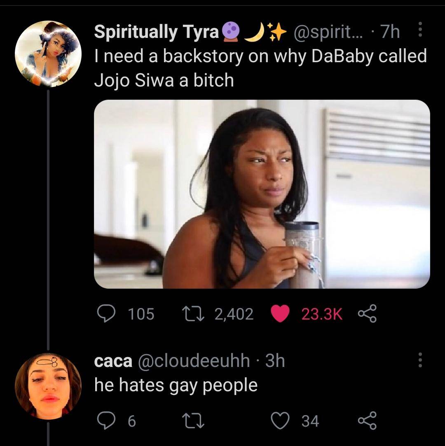
Task: Open reply icon on Spiritually Tyra's tweet
Action: tap(106, 313)
